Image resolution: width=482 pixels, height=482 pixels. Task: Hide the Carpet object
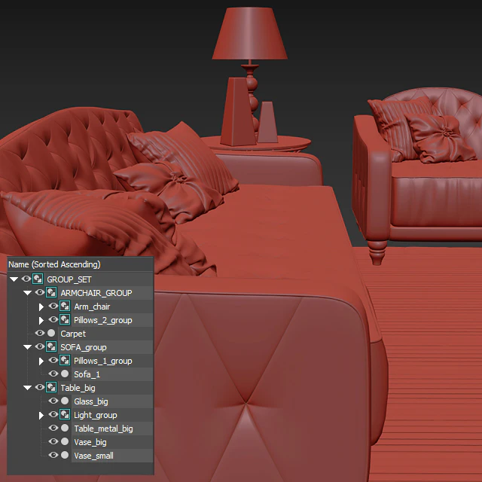click(x=40, y=333)
